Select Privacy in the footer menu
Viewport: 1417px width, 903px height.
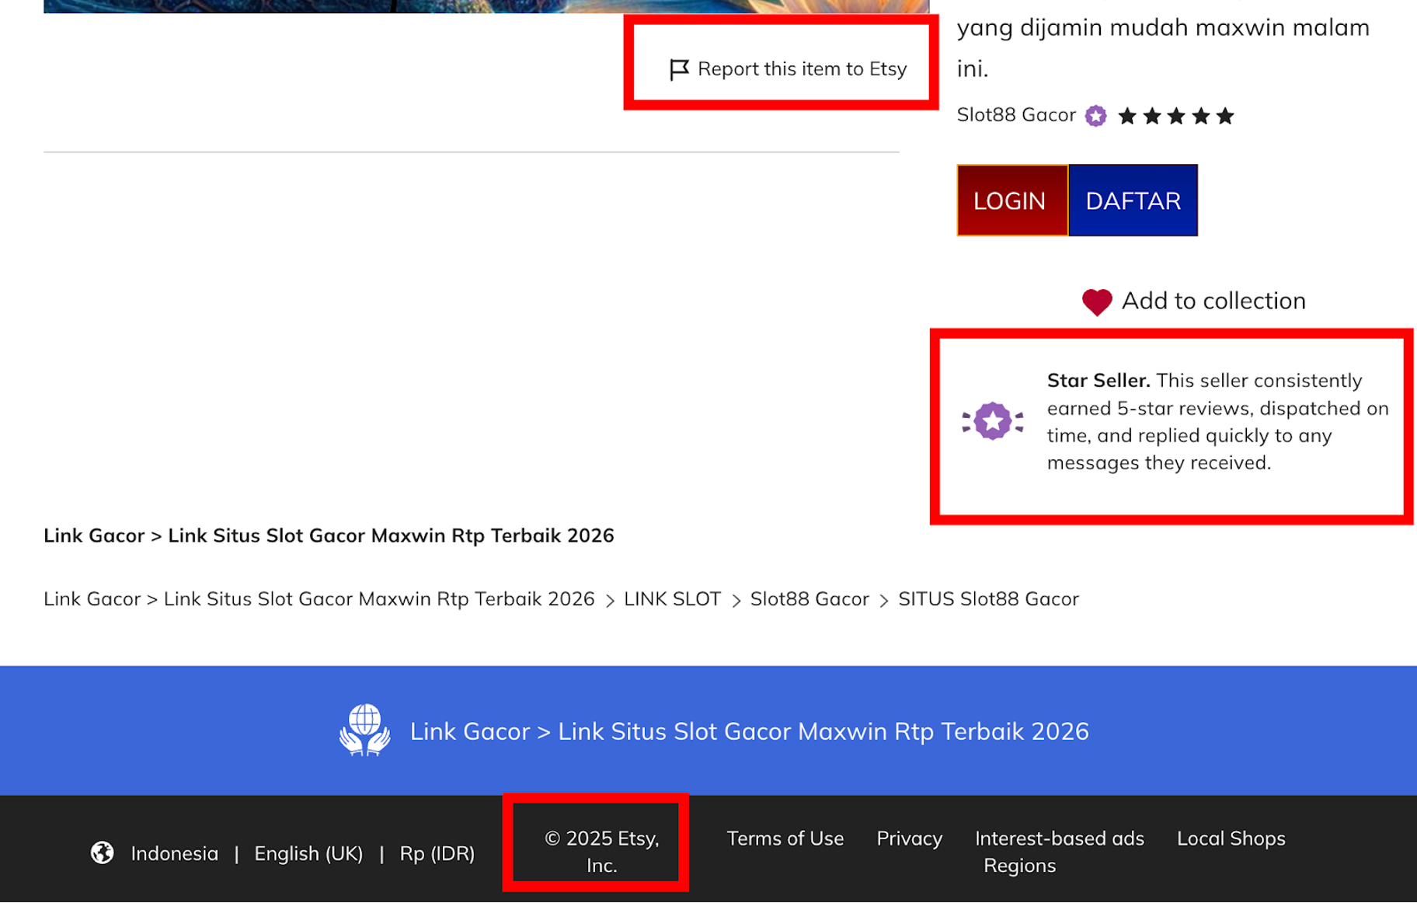coord(908,838)
